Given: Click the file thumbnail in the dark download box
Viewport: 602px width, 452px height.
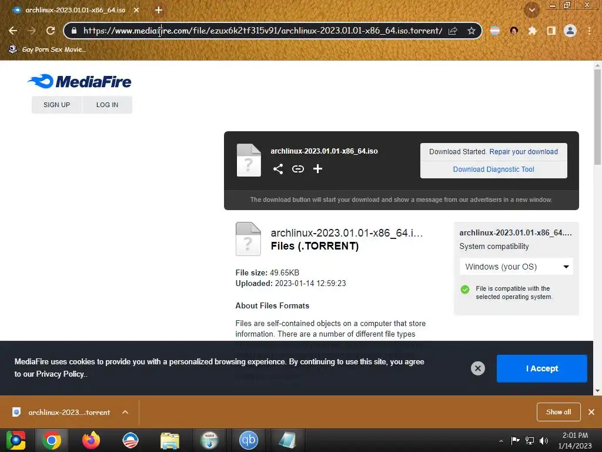Looking at the screenshot, I should pyautogui.click(x=249, y=160).
